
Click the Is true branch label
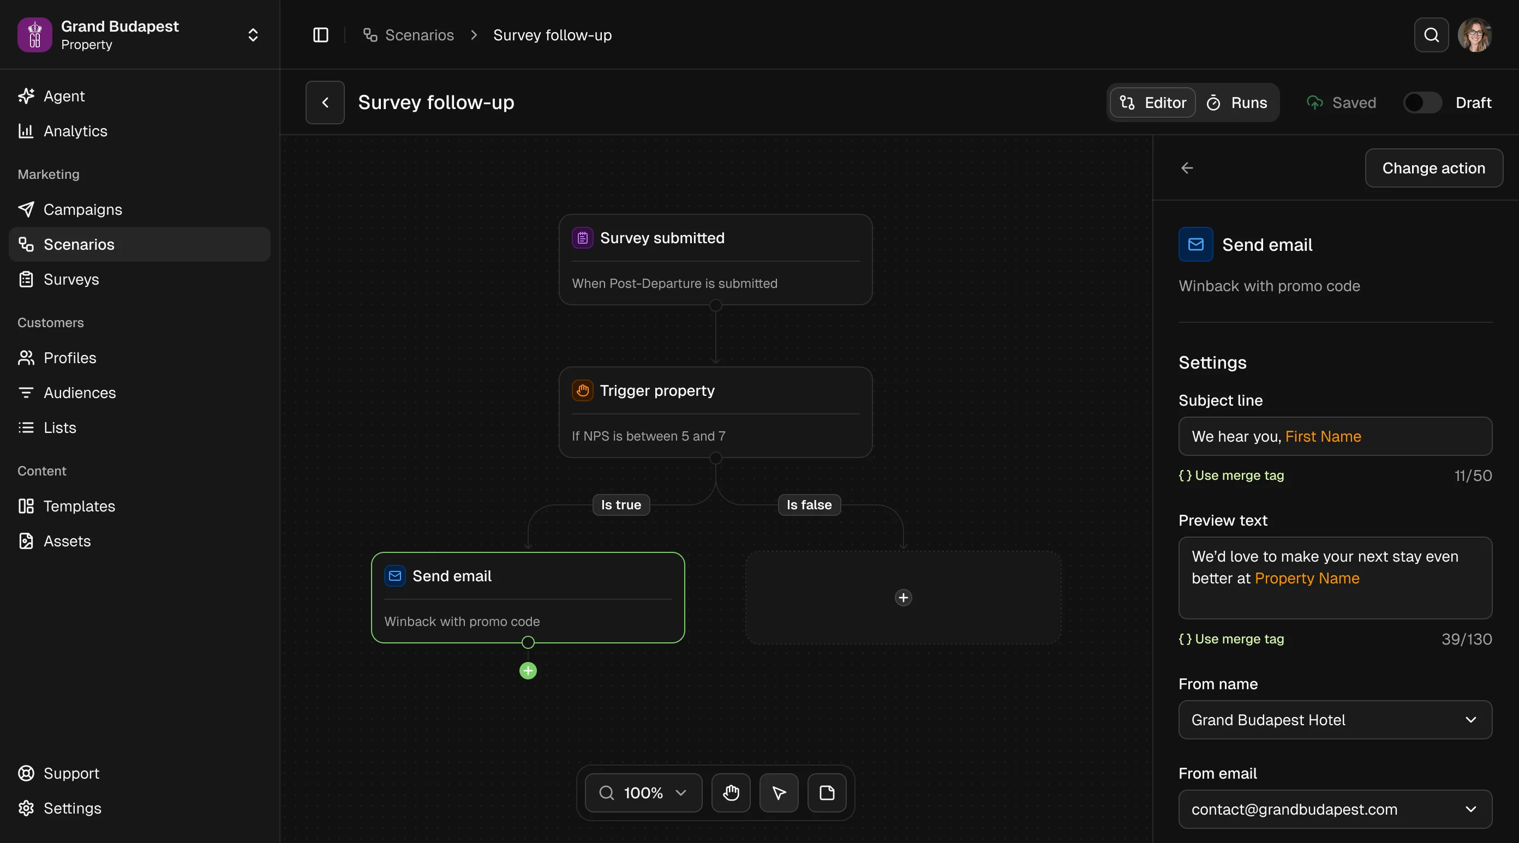pyautogui.click(x=621, y=504)
